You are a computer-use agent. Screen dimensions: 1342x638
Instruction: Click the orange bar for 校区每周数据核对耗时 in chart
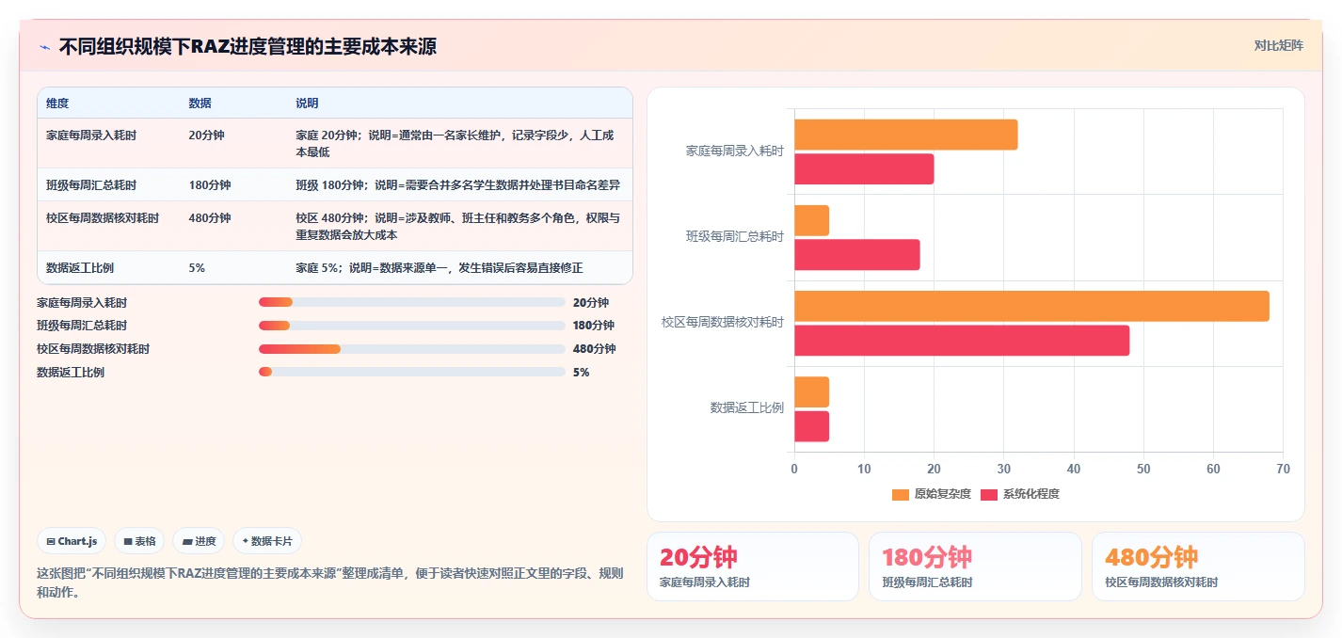pos(1031,306)
